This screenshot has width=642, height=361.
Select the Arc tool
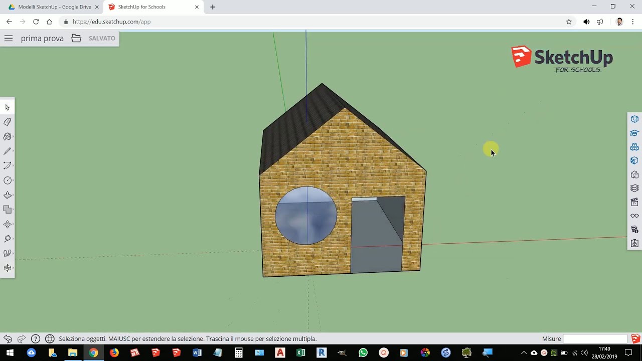(7, 165)
